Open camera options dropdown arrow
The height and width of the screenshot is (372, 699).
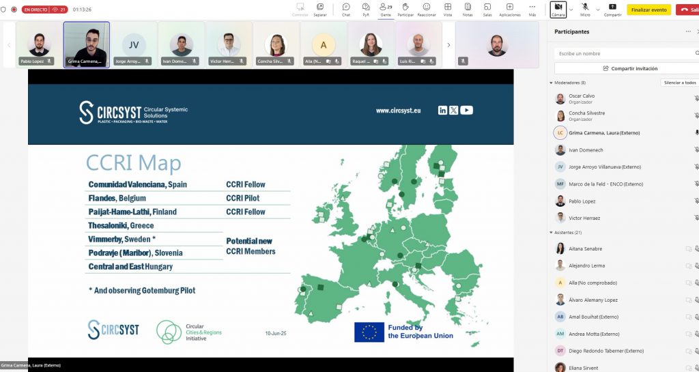tap(571, 10)
